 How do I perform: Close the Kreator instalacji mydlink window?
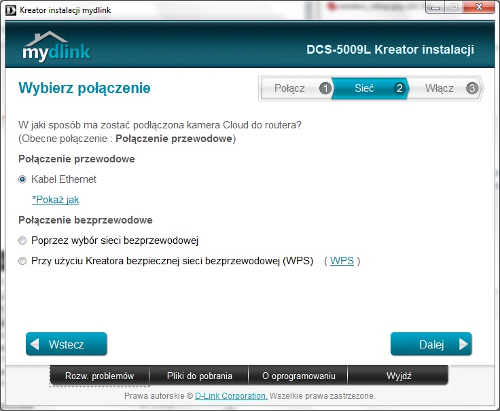479,7
